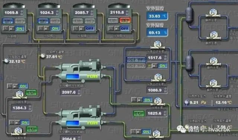Click the outdoor temperature display reading 33.63

tap(157, 16)
